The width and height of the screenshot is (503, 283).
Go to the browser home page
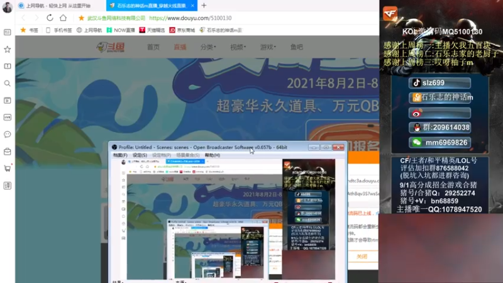(x=64, y=18)
